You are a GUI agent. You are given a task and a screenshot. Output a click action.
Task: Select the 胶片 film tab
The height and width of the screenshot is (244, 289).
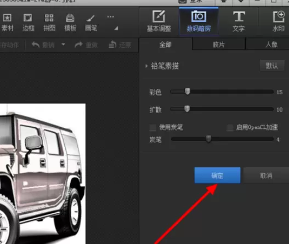[x=219, y=44]
